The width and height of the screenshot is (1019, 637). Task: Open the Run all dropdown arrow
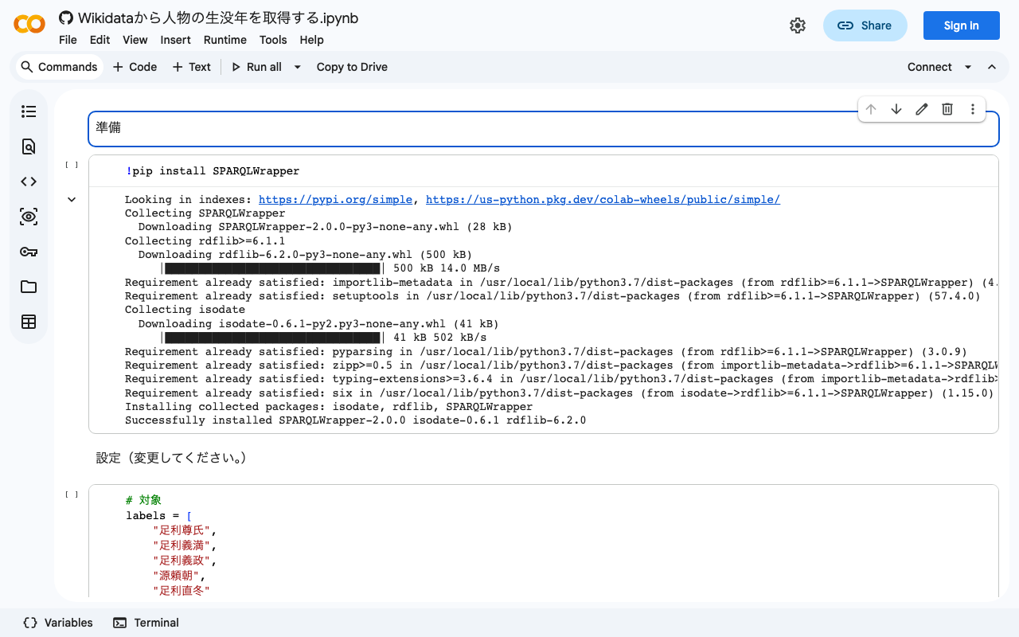point(297,67)
